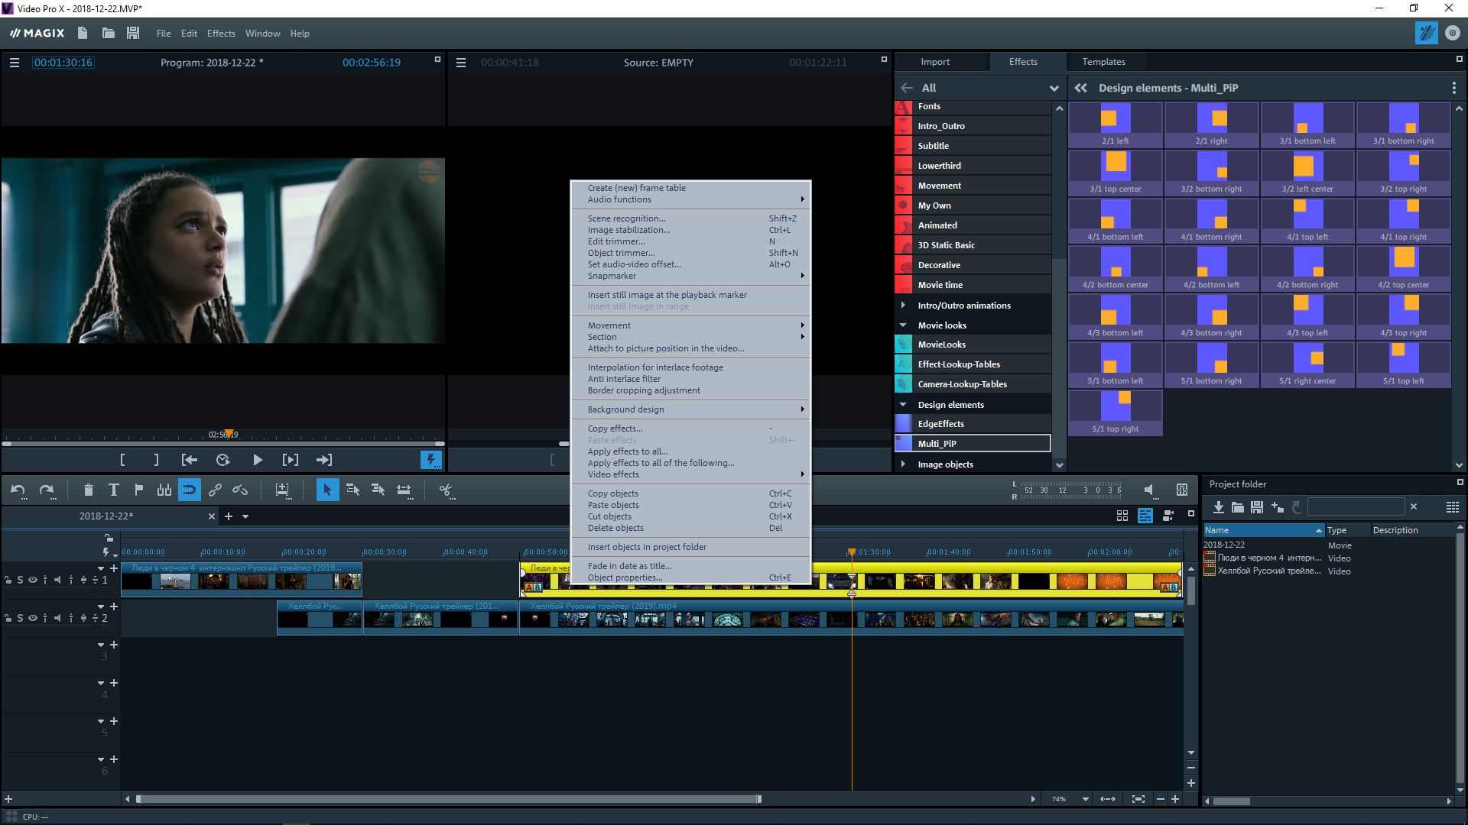Set a chapter marker flag icon

(x=138, y=490)
